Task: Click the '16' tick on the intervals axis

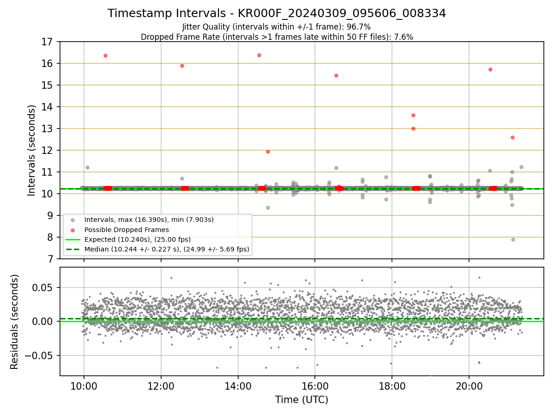Action: tap(48, 64)
